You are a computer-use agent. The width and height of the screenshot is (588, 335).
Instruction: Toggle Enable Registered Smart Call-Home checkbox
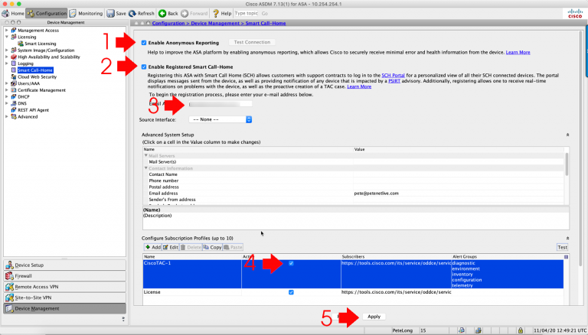point(144,67)
